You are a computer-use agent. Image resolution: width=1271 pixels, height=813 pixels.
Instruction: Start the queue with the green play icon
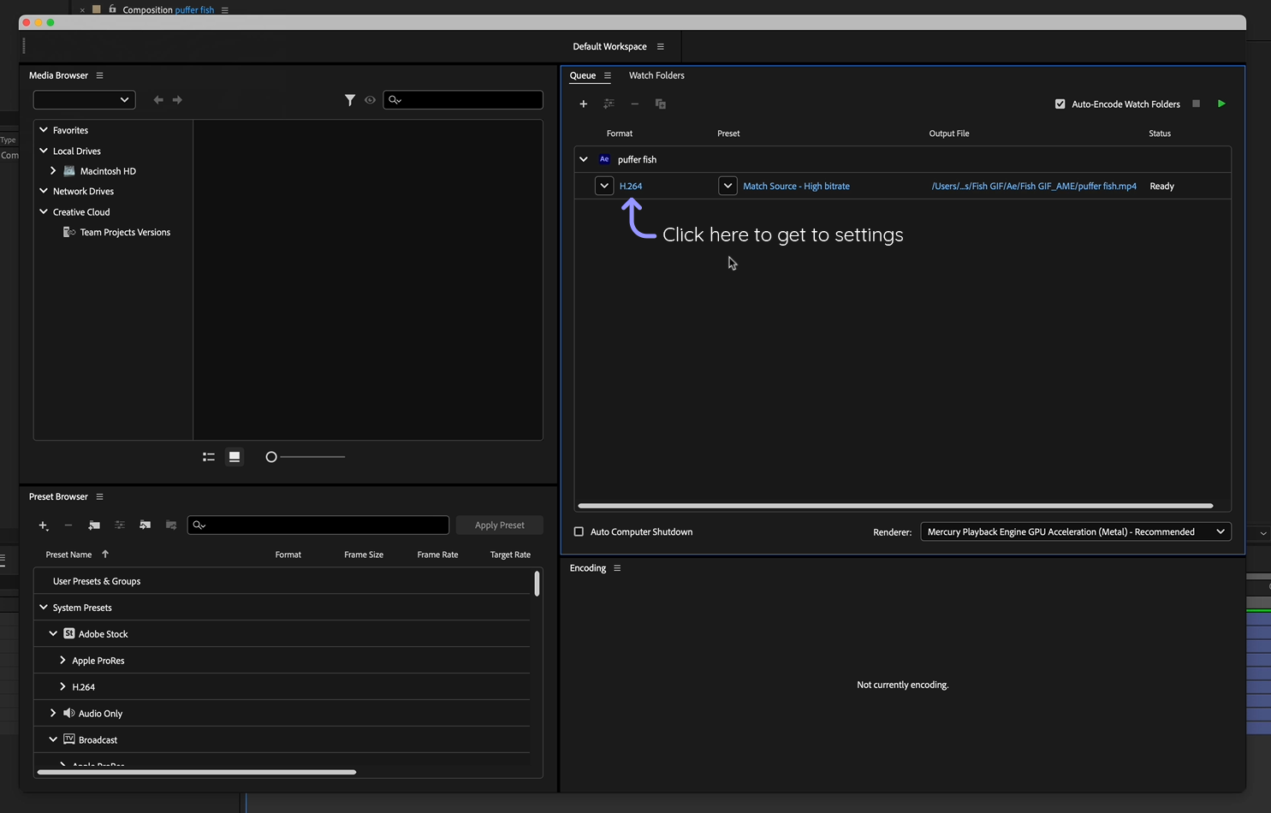point(1221,104)
